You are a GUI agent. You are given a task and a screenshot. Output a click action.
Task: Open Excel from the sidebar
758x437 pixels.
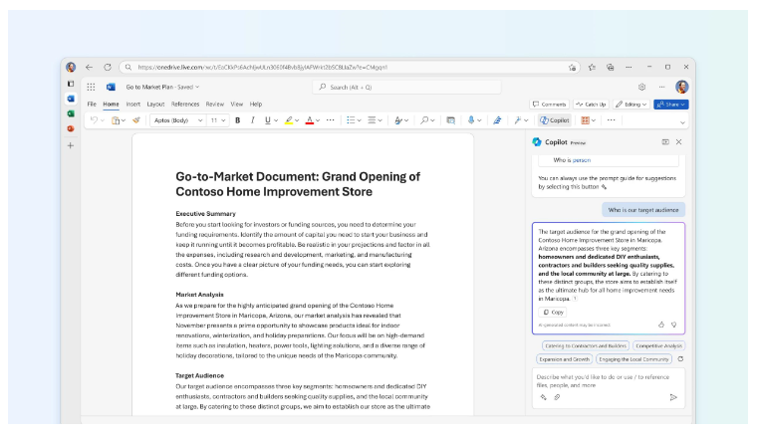71,113
